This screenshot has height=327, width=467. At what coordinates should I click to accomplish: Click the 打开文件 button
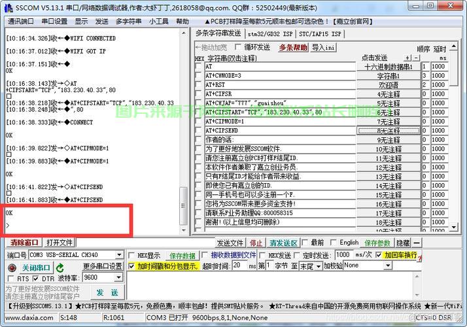point(60,243)
